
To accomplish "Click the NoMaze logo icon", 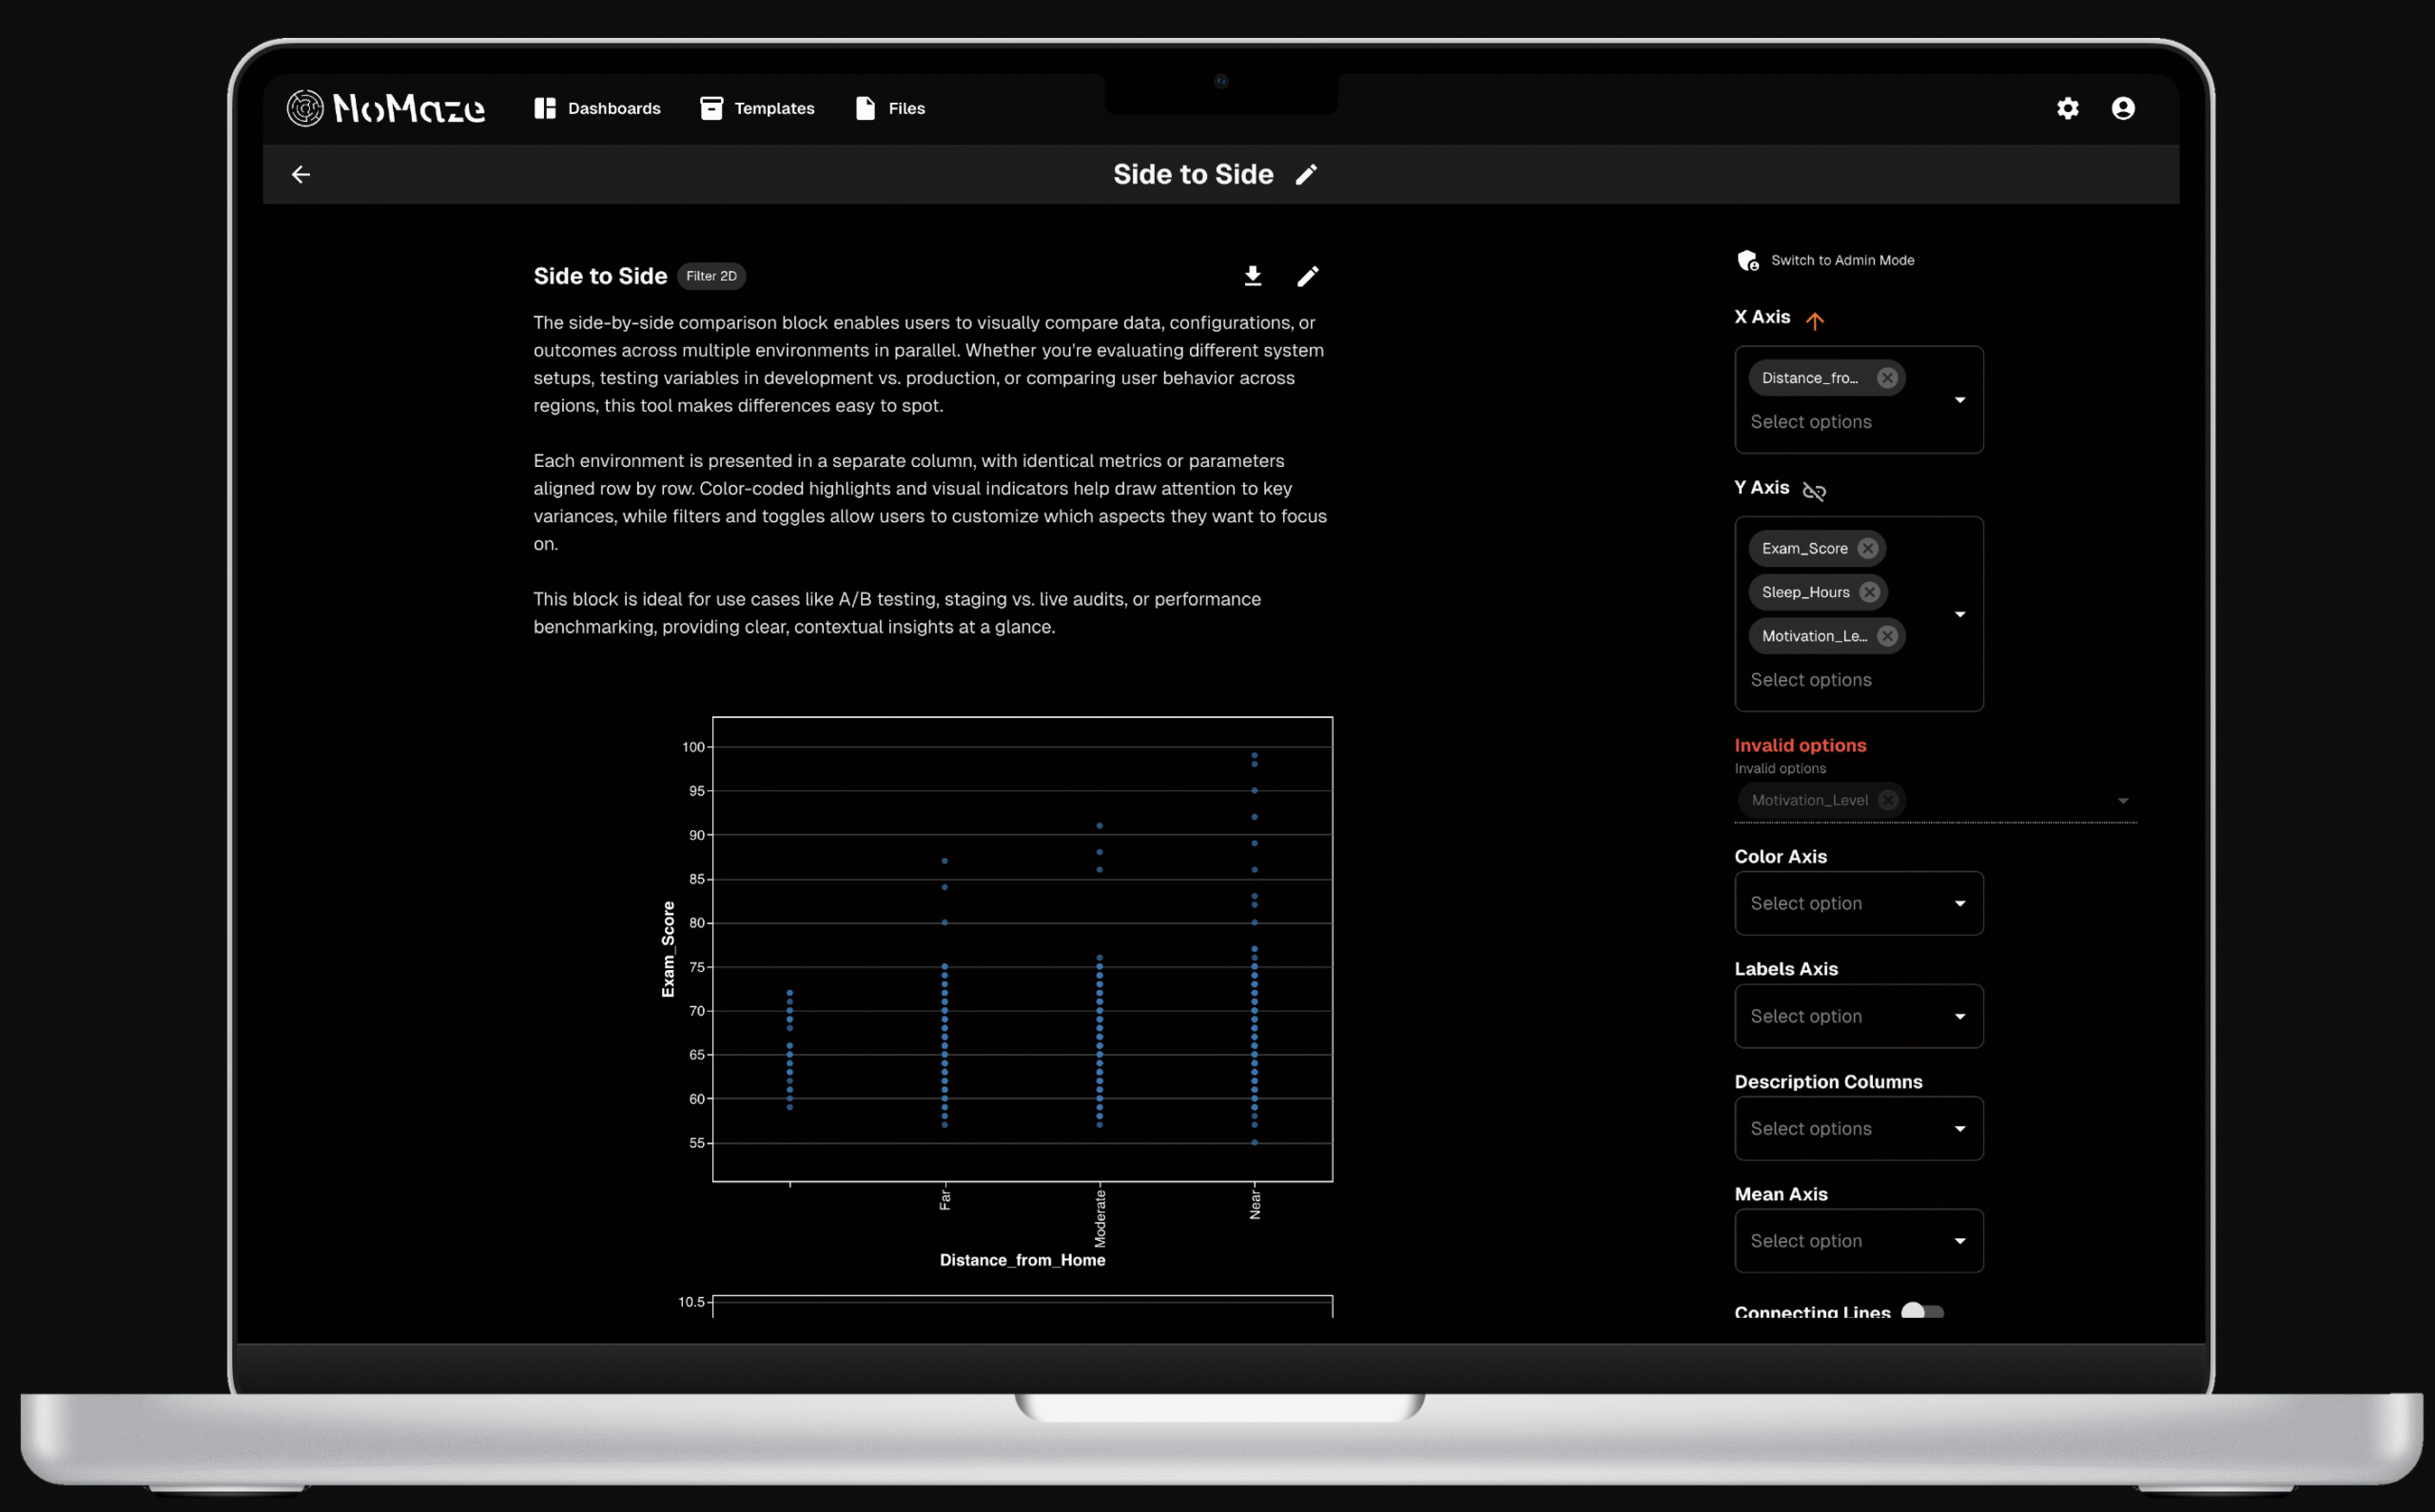I will tap(305, 108).
